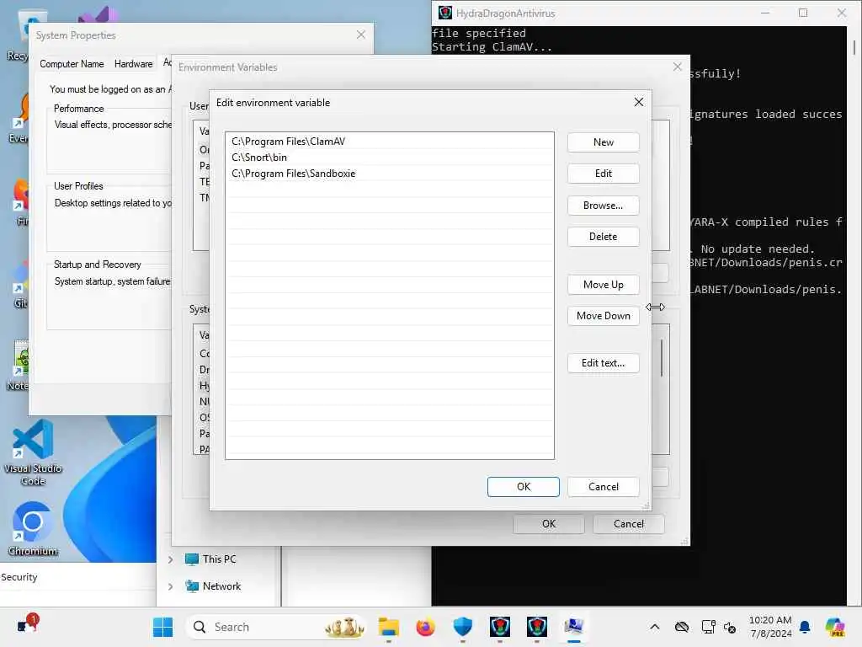The image size is (862, 647).
Task: Select the C:\Program Files\ClamAV path entry
Action: pos(389,142)
